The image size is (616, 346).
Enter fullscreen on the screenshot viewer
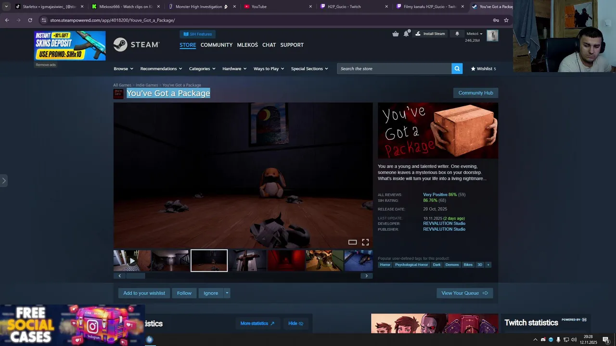click(365, 242)
